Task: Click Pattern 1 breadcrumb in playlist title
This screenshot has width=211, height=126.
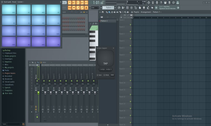Action: coord(156,12)
